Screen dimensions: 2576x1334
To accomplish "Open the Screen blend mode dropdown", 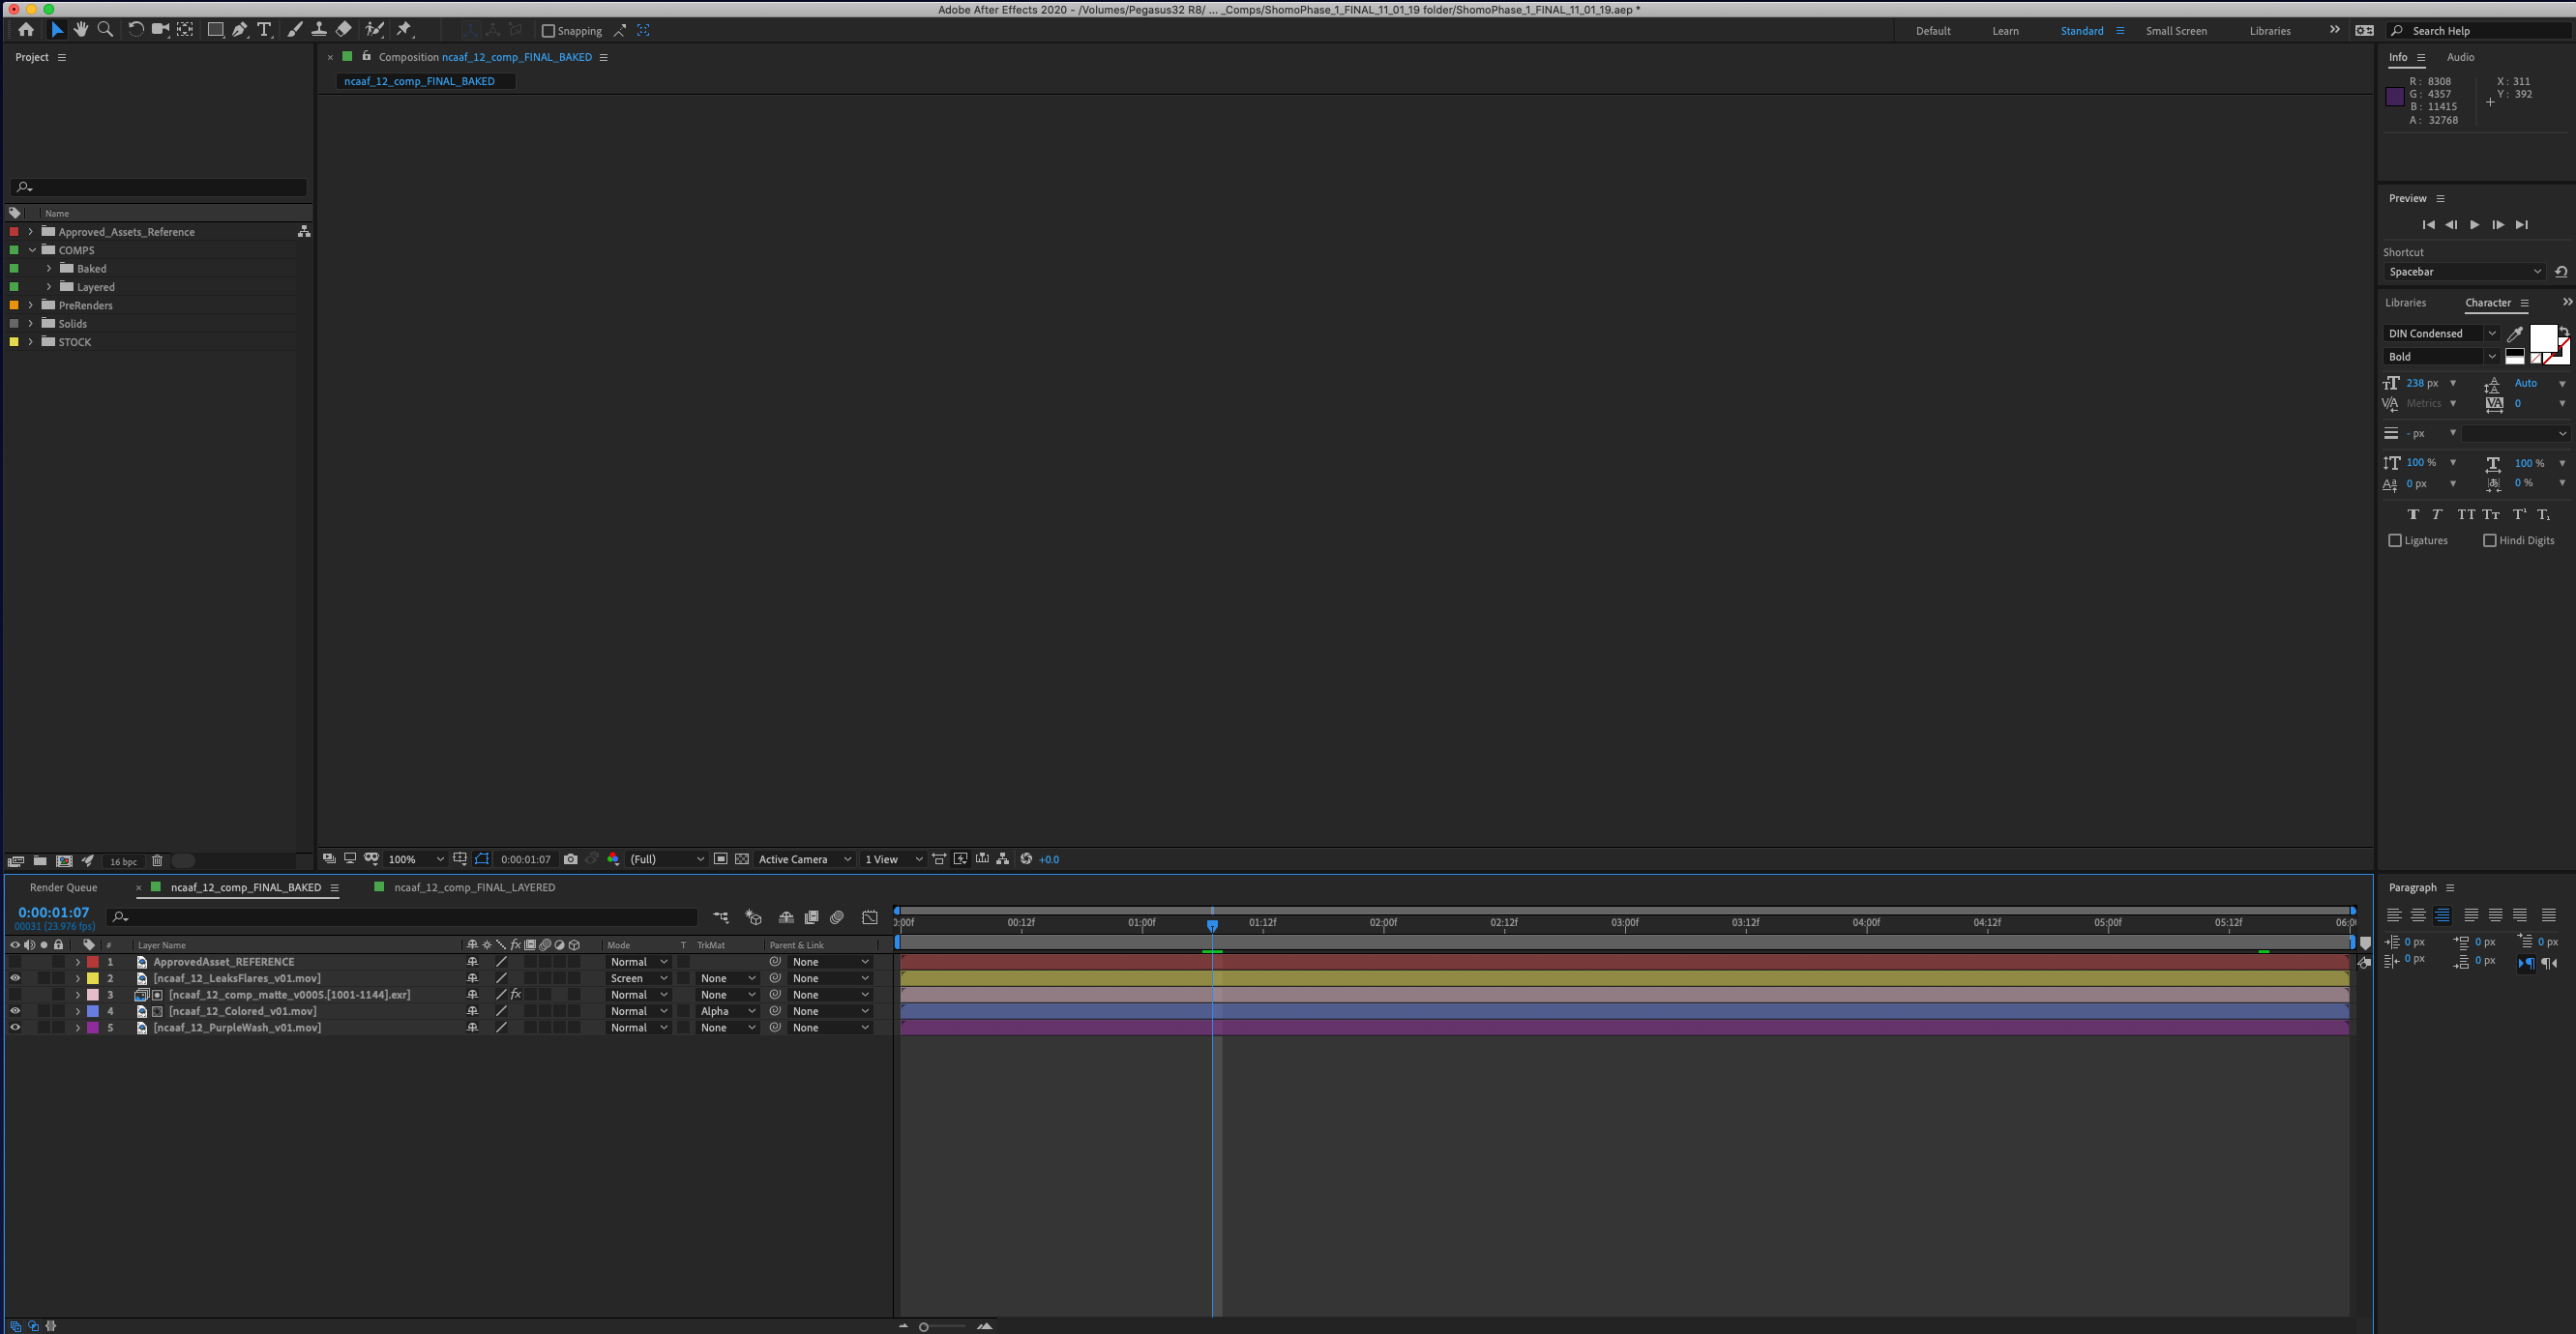I will click(638, 978).
